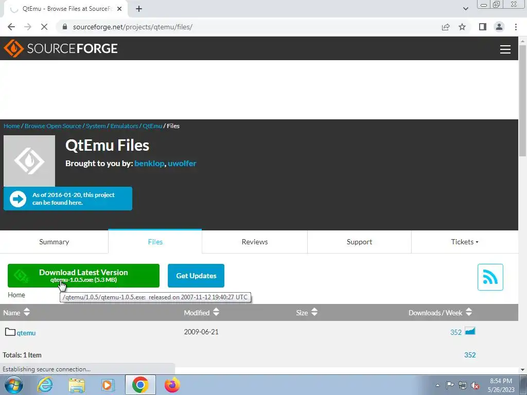527x395 pixels.
Task: Click QtEmu breadcrumb link
Action: [x=152, y=126]
